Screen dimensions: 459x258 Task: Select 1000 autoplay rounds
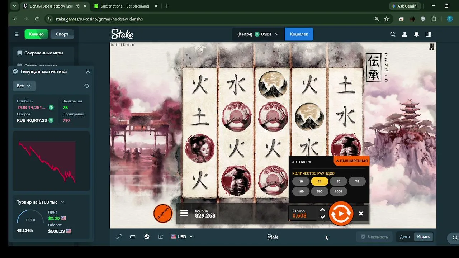(x=338, y=191)
